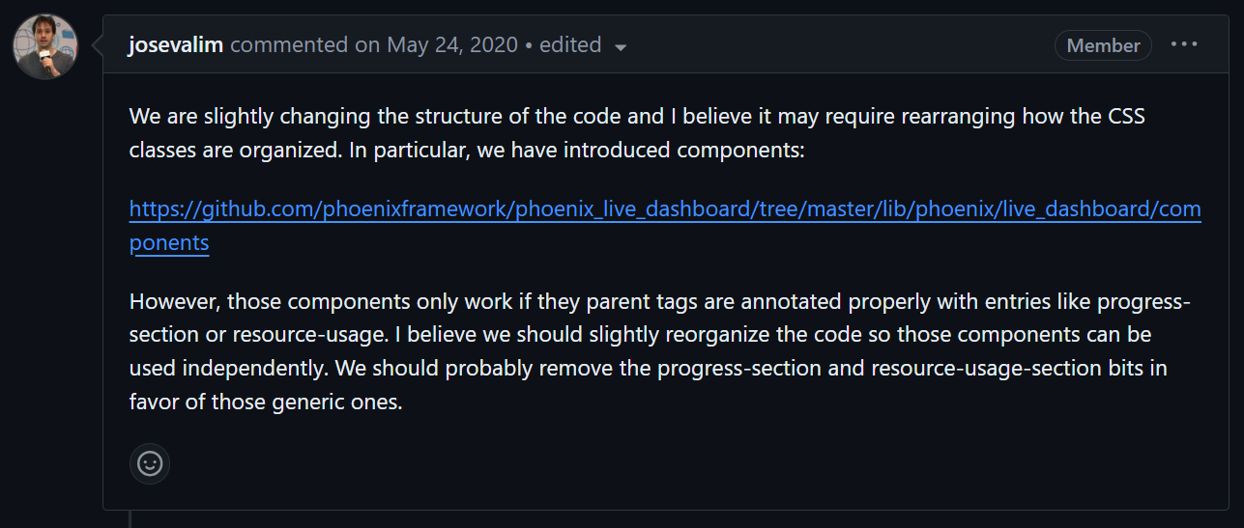Click the Member badge label
The width and height of the screenshot is (1244, 528).
tap(1103, 45)
